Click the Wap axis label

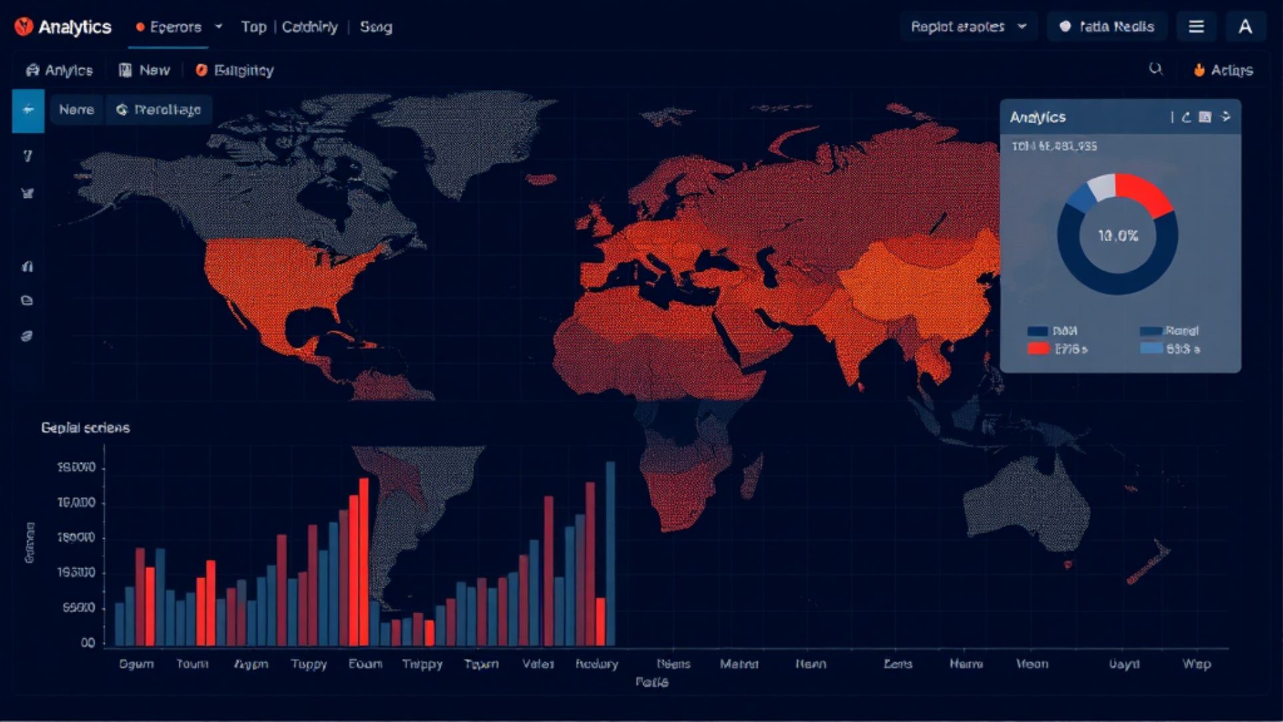click(1196, 664)
